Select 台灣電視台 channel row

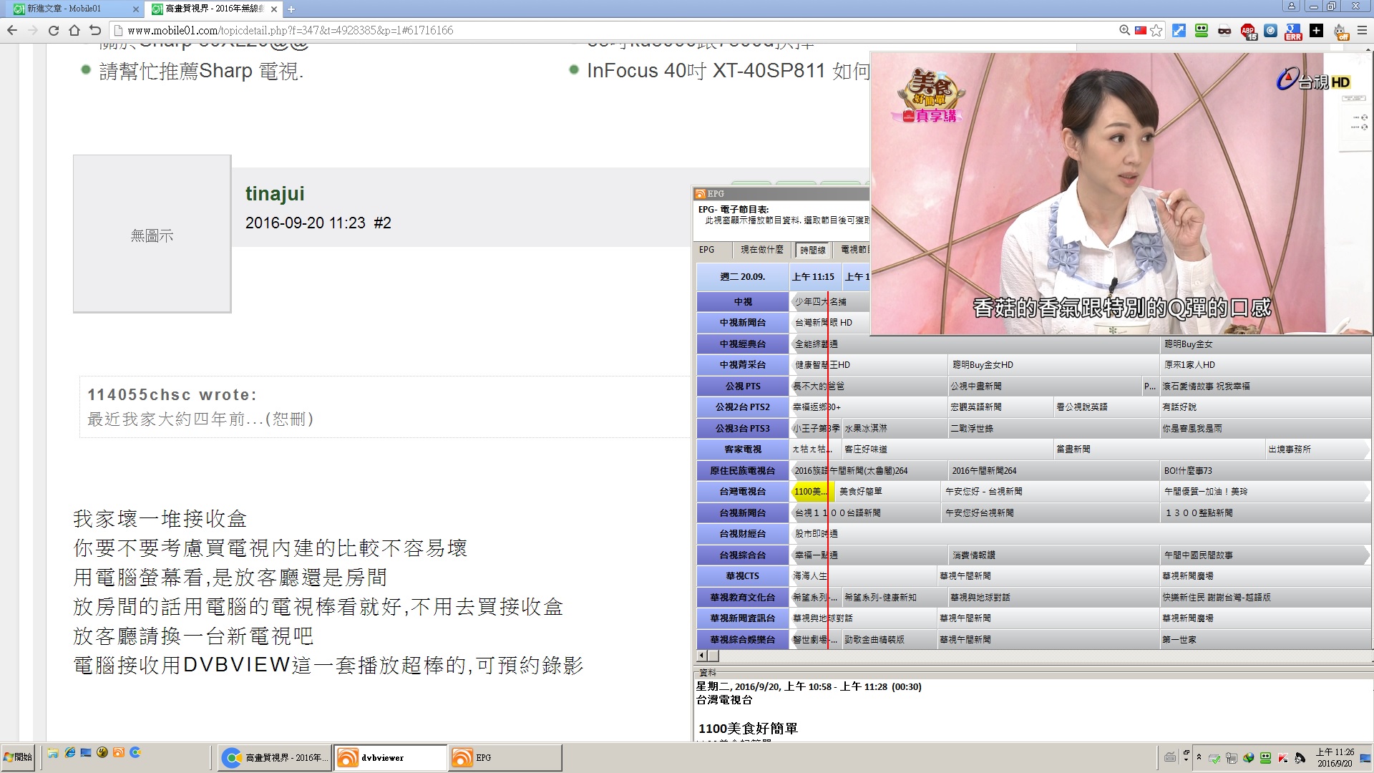[x=743, y=492]
